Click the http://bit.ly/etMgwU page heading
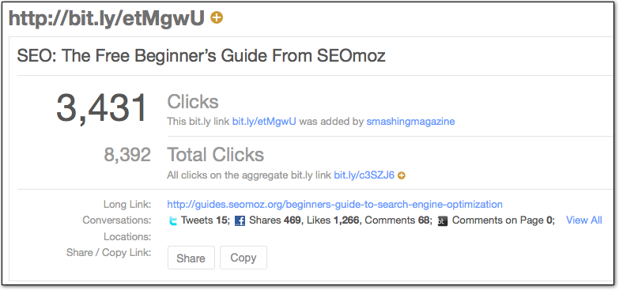 coord(107,18)
